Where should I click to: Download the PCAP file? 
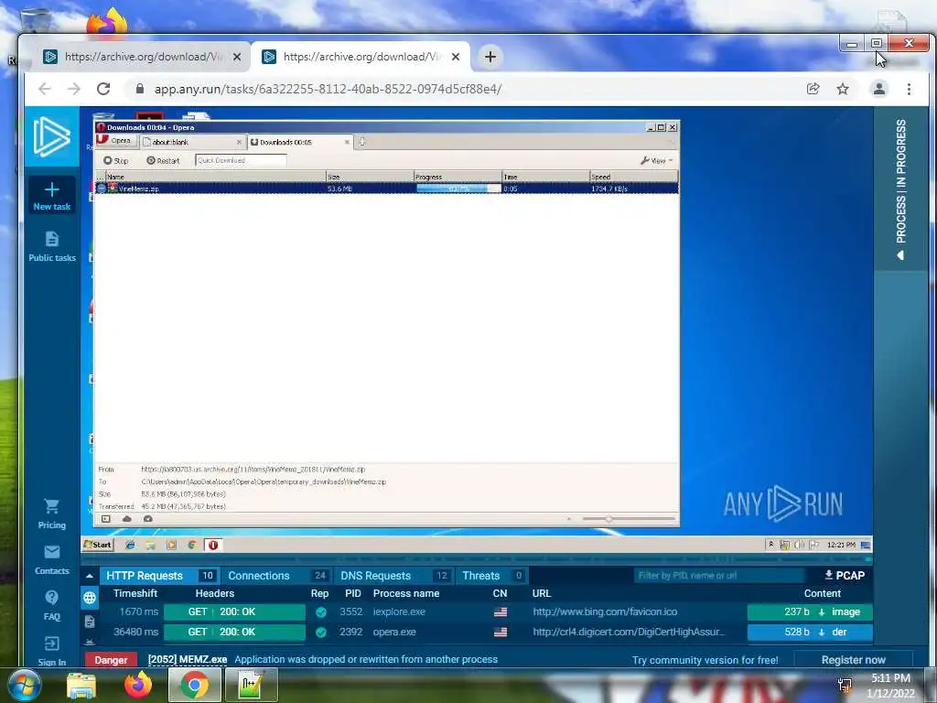point(845,575)
